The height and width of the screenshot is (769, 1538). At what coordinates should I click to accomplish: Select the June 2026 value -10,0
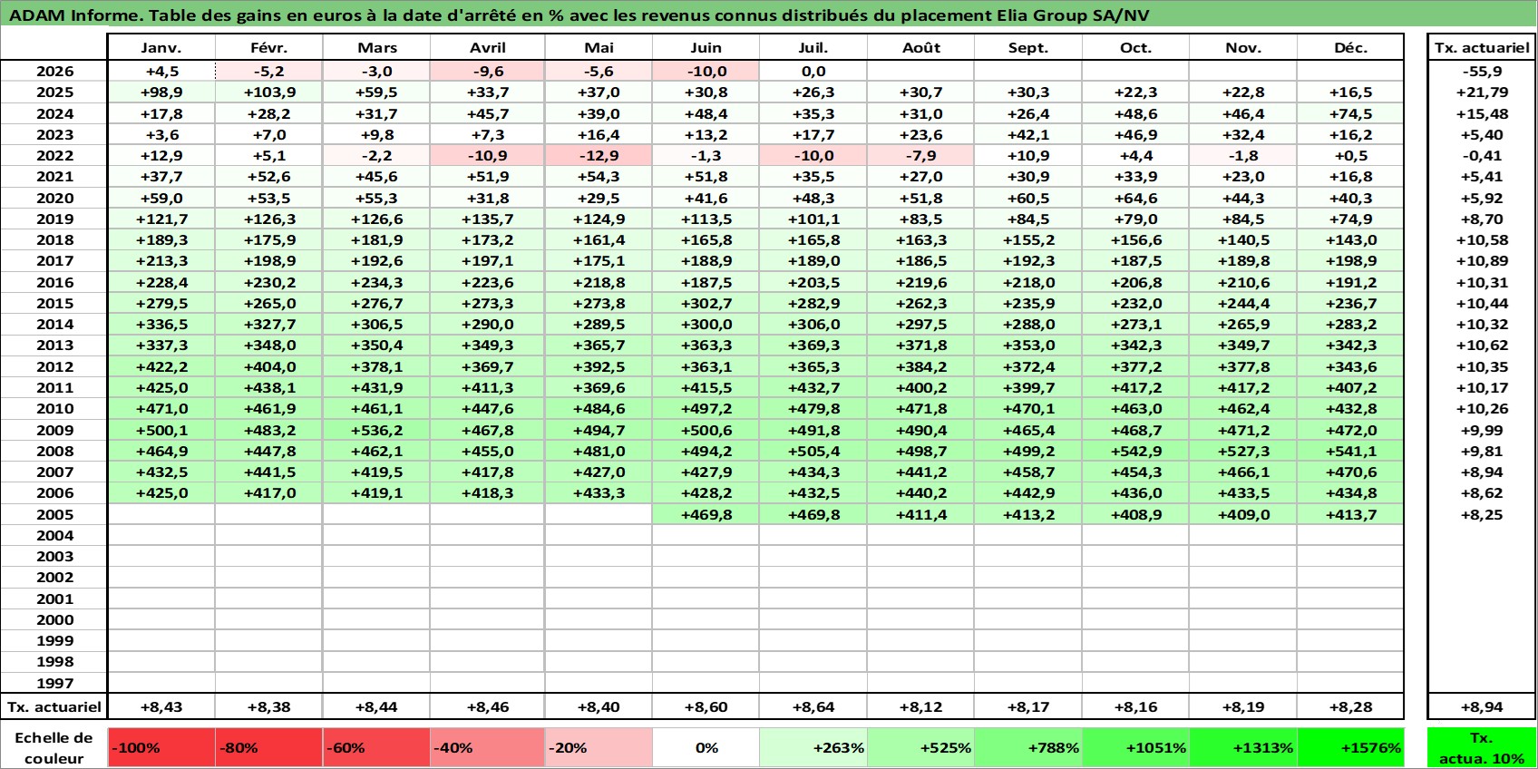coord(706,72)
